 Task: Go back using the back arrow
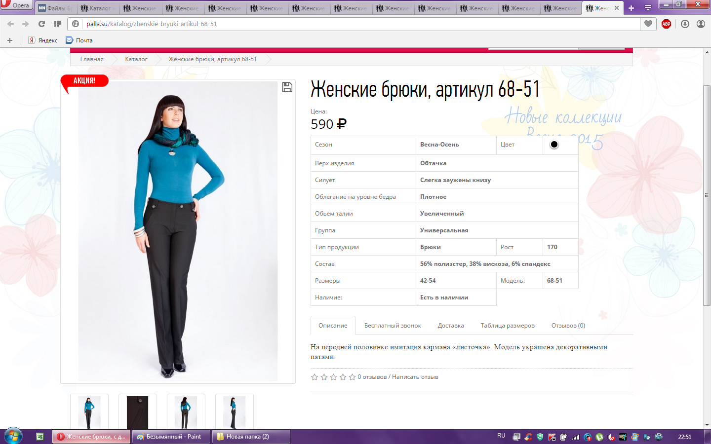click(11, 24)
